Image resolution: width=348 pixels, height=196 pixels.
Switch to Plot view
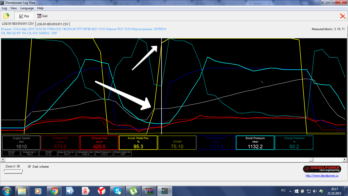(x=24, y=16)
